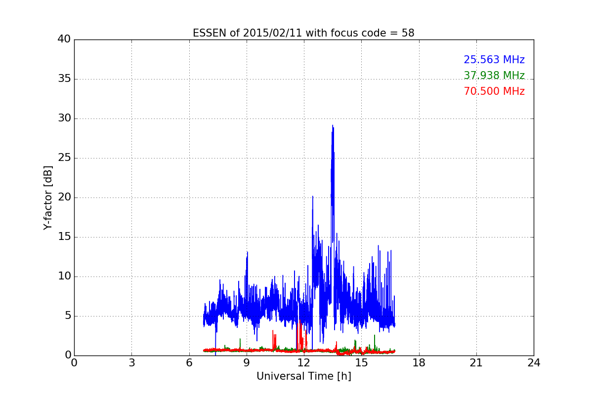593x395 pixels.
Task: Click the Y-factor [dB] axis label
Action: pyautogui.click(x=48, y=197)
